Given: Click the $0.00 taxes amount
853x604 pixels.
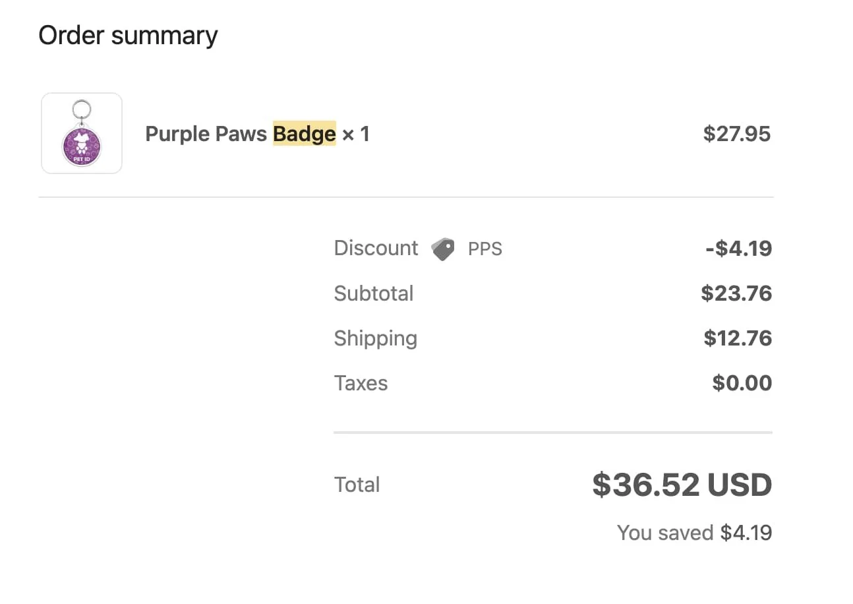Looking at the screenshot, I should 742,383.
